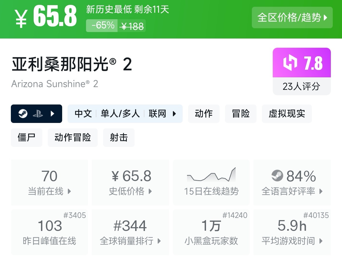Click the Steam platform icon
342x260 pixels.
pos(23,114)
